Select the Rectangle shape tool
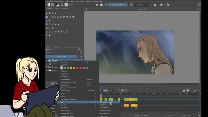Screen dimensions: 208x117 coord(53,17)
